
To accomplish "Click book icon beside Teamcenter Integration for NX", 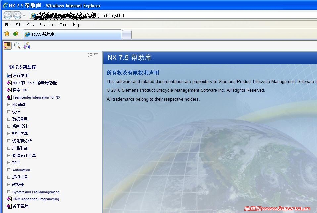I will pos(9,97).
